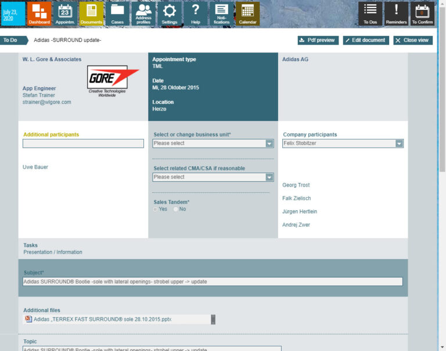Open the Documents tile
Image resolution: width=446 pixels, height=351 pixels.
tap(91, 14)
